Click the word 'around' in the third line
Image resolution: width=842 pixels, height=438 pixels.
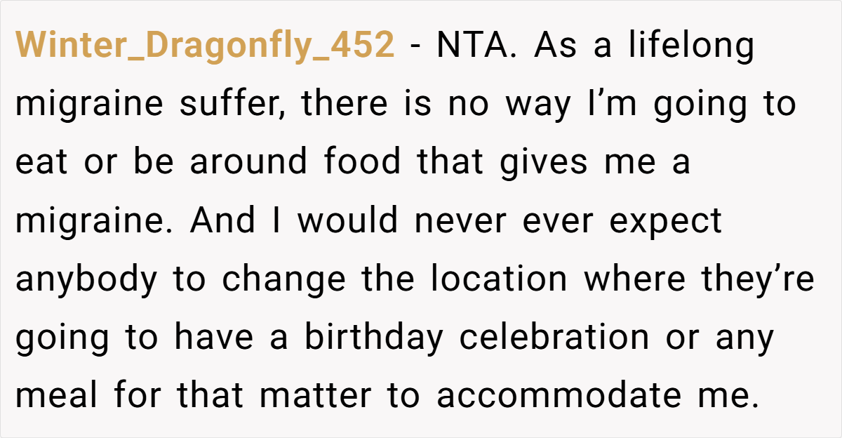click(x=248, y=163)
